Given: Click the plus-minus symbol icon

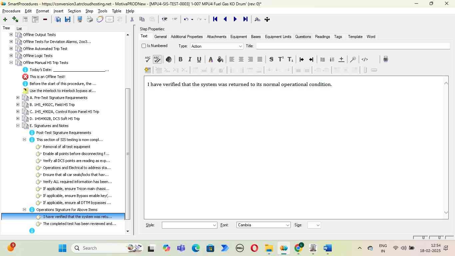Looking at the screenshot, I should (341, 59).
